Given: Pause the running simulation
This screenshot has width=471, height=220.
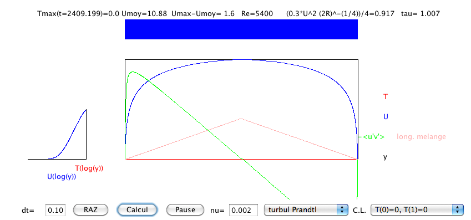Looking at the screenshot, I should click(185, 209).
